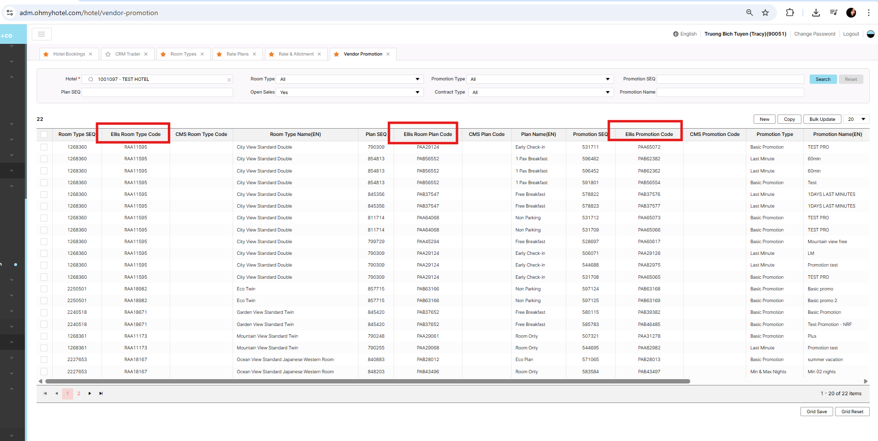Image resolution: width=878 pixels, height=441 pixels.
Task: Click the globe English language icon
Action: pyautogui.click(x=676, y=34)
